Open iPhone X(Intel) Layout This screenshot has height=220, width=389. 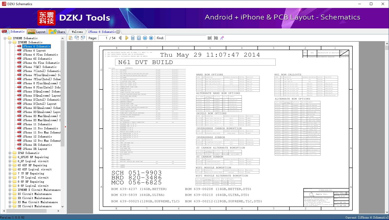(x=39, y=104)
